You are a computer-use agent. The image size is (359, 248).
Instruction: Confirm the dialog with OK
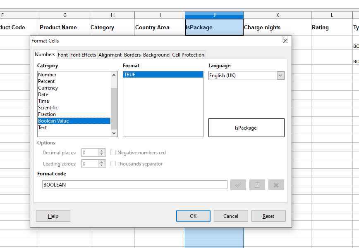[193, 216]
